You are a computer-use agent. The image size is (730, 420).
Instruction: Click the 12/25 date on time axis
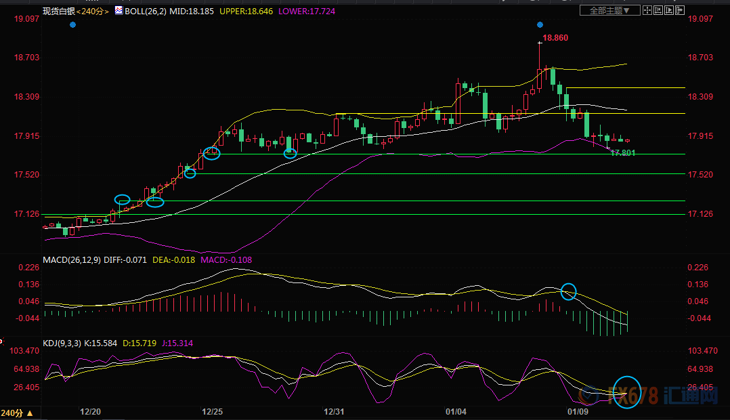pyautogui.click(x=213, y=412)
